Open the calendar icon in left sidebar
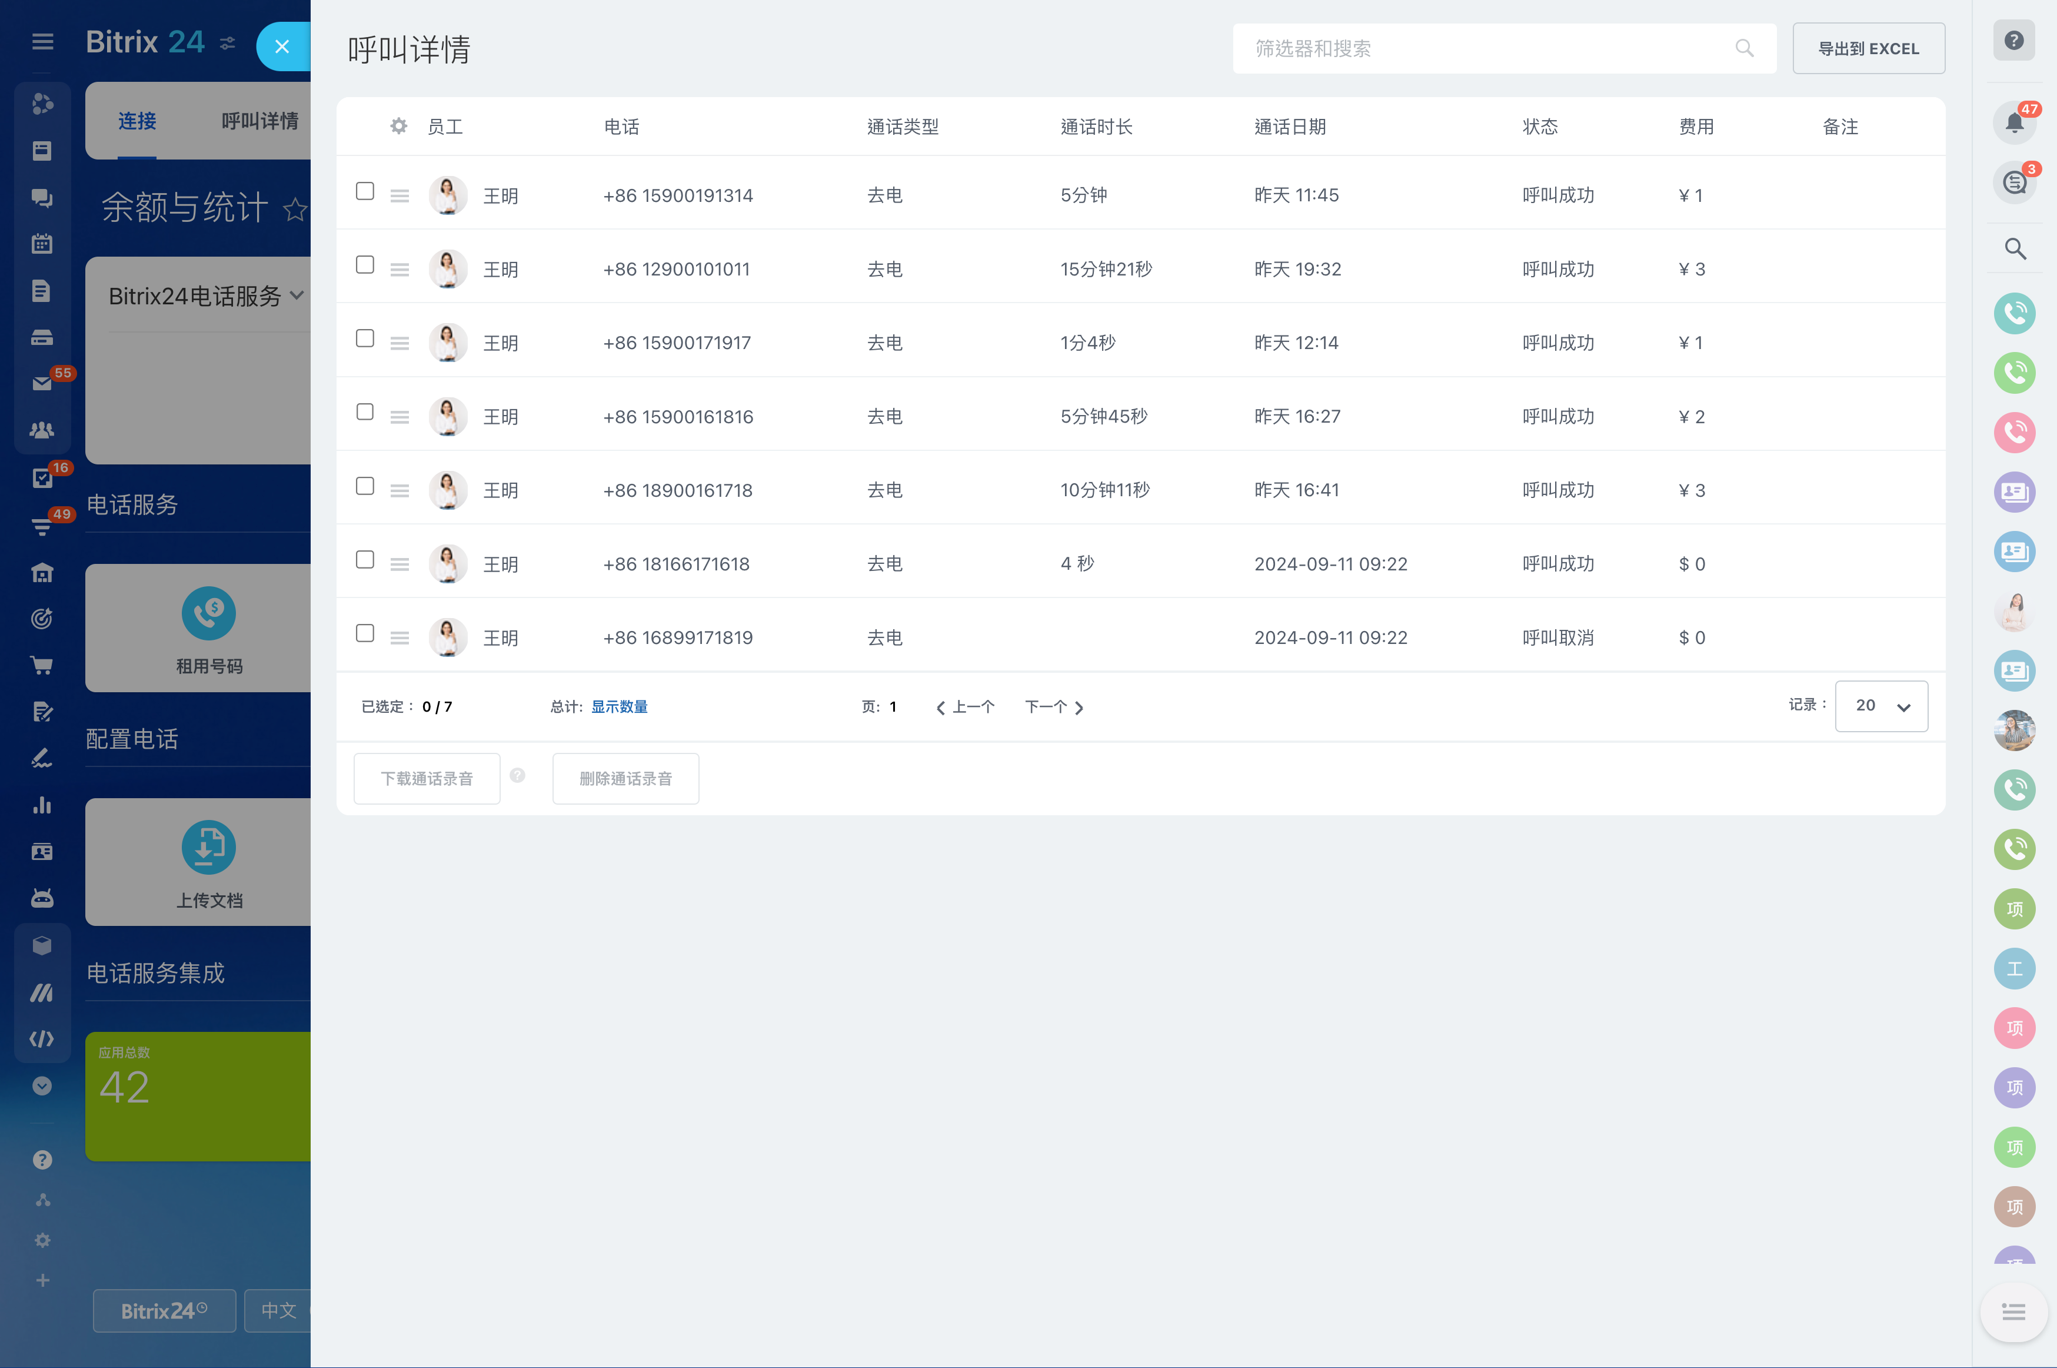This screenshot has width=2057, height=1368. pyautogui.click(x=42, y=244)
